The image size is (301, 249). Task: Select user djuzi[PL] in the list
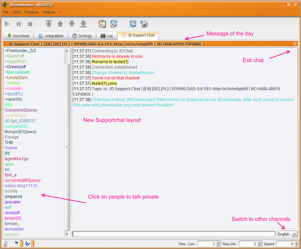click(14, 94)
